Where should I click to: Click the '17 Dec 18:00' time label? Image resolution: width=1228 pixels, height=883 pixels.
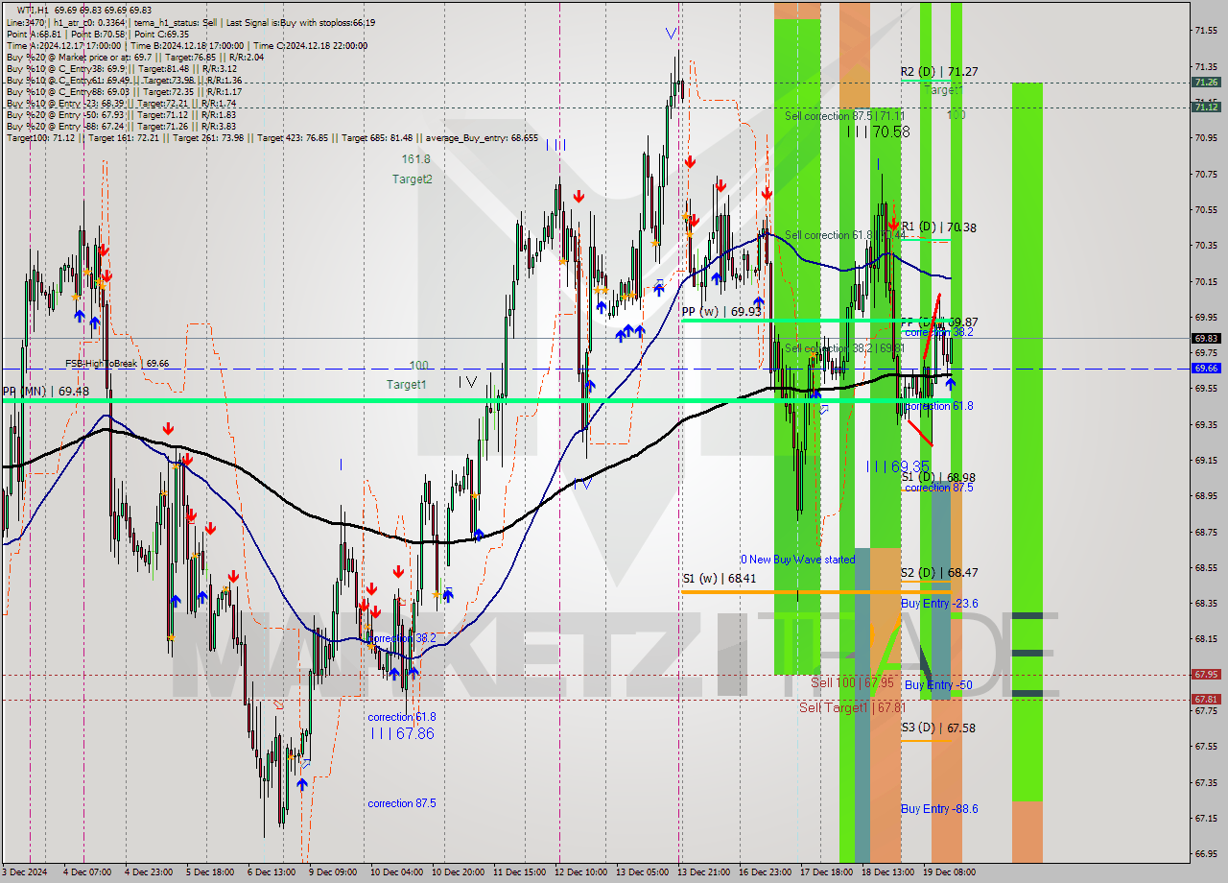[825, 872]
